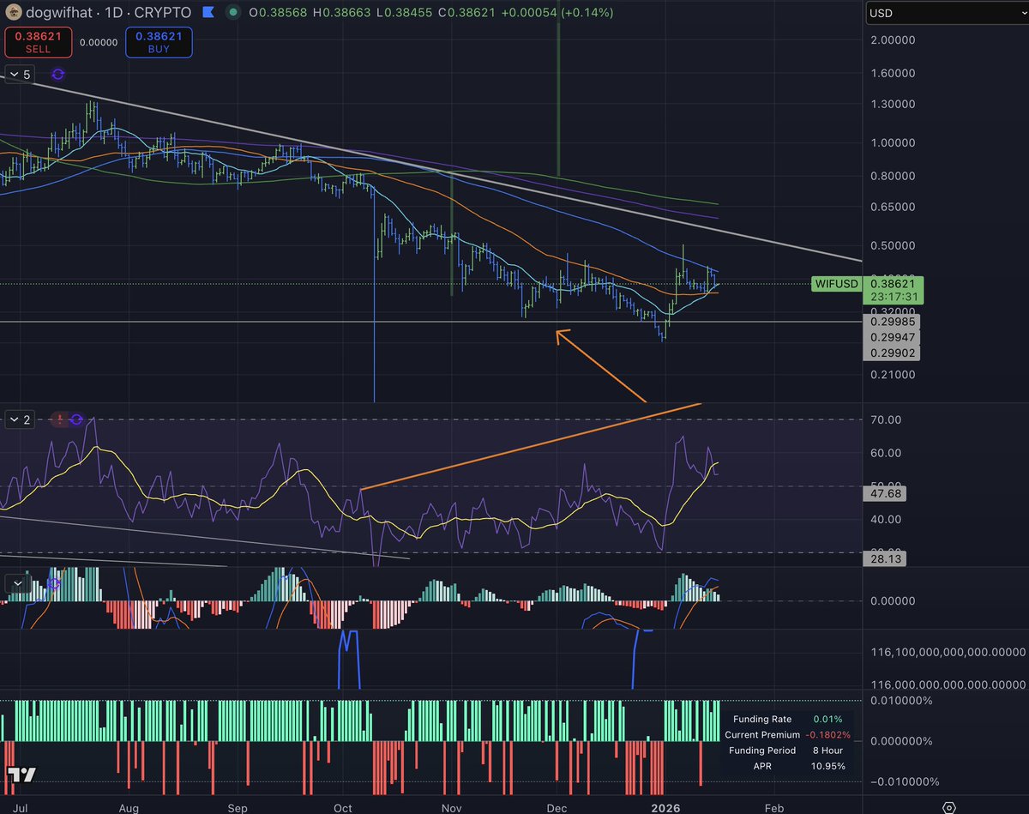This screenshot has height=814, width=1029.
Task: Click the Oct label on time axis
Action: (x=343, y=808)
